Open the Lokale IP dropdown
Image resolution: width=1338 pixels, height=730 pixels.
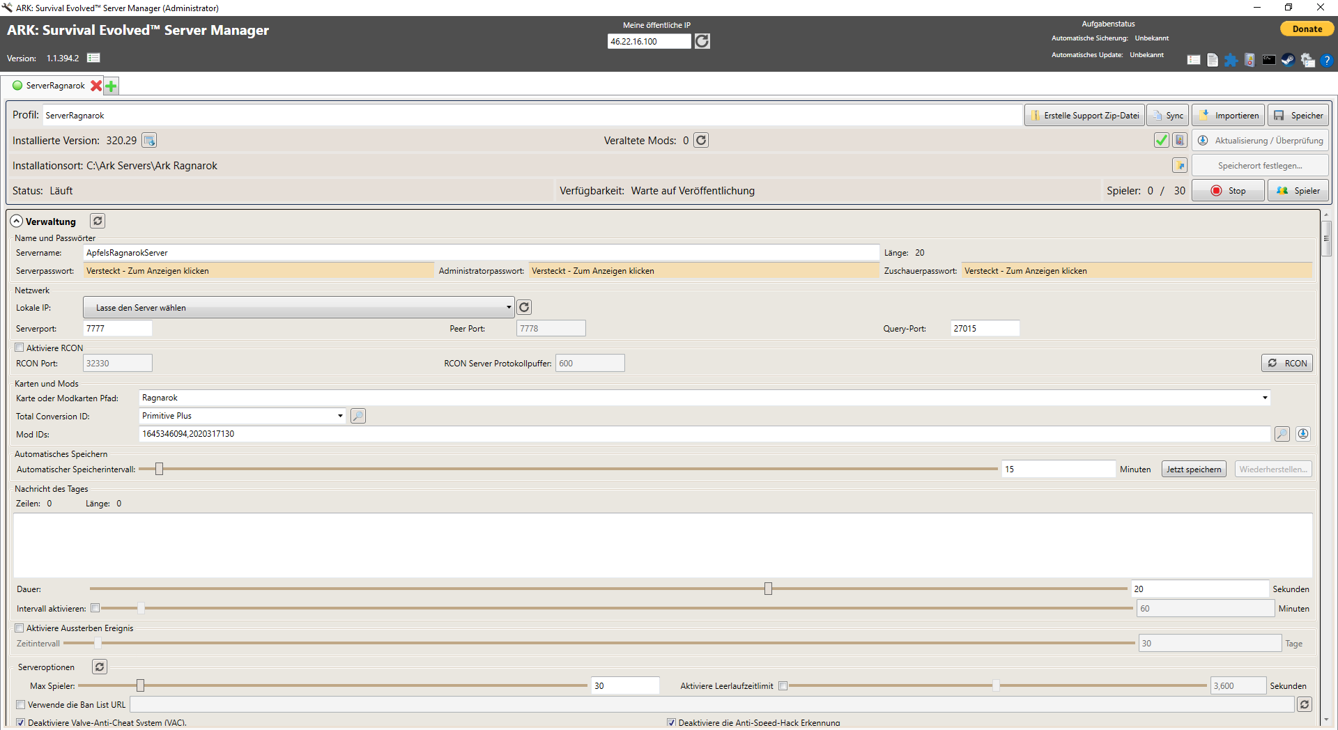(x=299, y=307)
